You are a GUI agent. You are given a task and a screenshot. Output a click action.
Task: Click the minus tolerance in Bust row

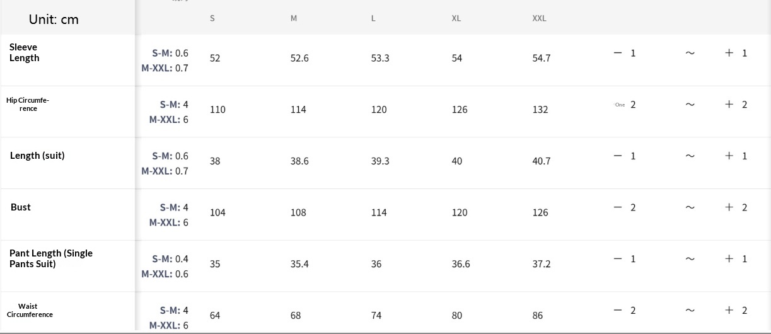click(625, 207)
